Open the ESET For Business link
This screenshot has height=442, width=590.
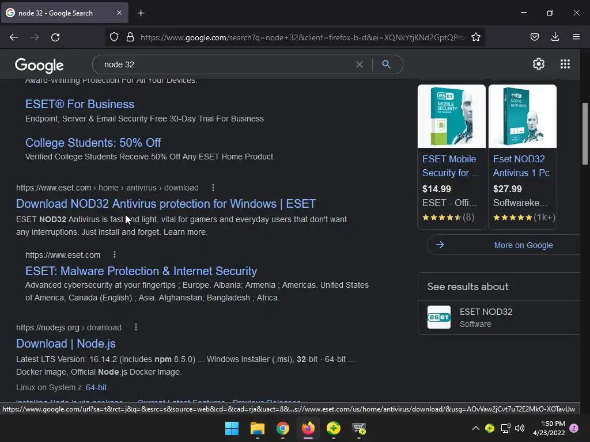pyautogui.click(x=80, y=104)
